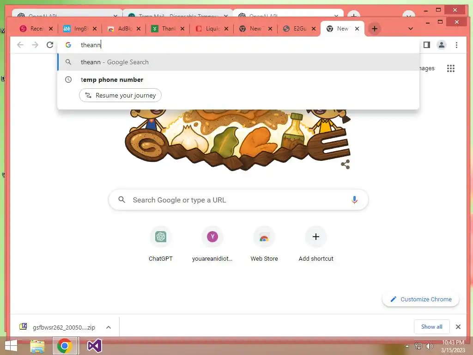Expand the tab search dropdown chevron
This screenshot has width=473, height=355.
(x=410, y=29)
